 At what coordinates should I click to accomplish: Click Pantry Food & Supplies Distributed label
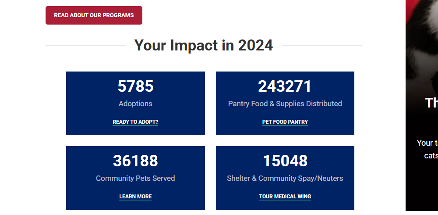(x=285, y=104)
